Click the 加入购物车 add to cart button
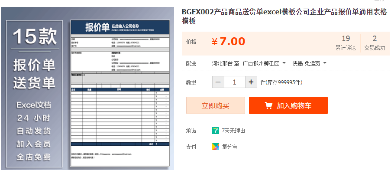 point(288,105)
